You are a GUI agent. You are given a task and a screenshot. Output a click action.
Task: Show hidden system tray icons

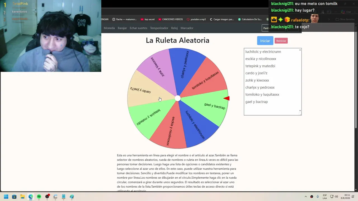click(x=306, y=197)
